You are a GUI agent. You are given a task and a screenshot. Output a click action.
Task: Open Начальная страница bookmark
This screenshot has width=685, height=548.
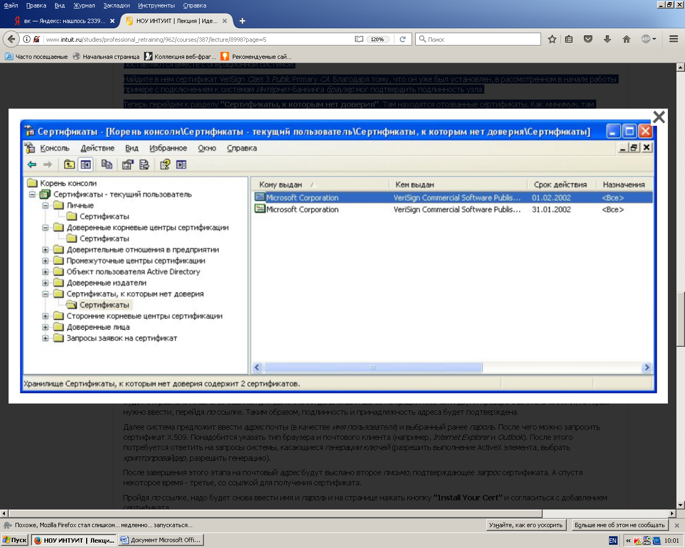(x=106, y=56)
